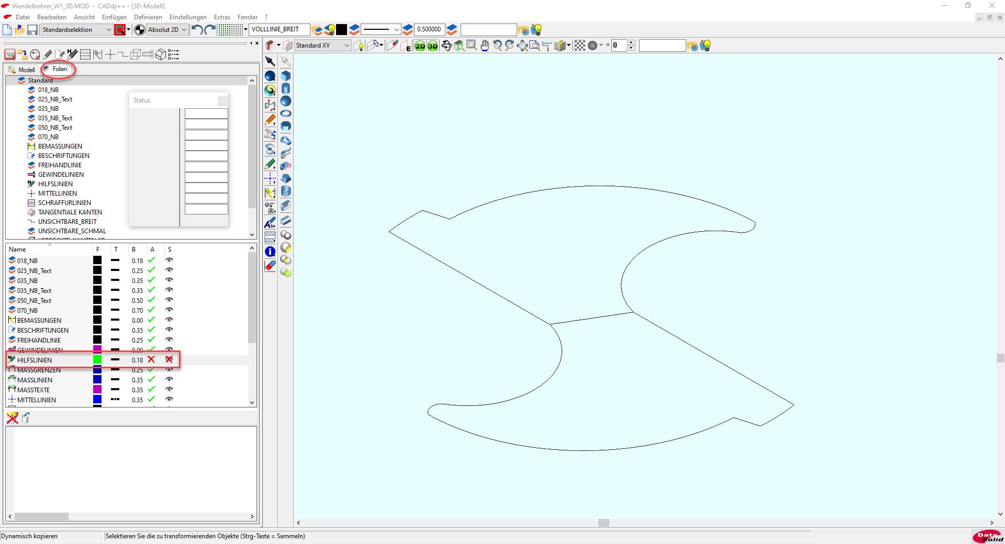Toggle visibility eye of 018_NB layer
Screen dimensions: 1005x544
point(169,260)
